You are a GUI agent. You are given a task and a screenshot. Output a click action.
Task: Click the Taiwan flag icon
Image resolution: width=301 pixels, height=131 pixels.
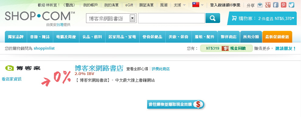pos(195,5)
